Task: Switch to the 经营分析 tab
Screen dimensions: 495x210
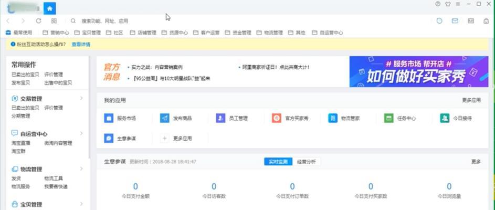Action: tap(306, 162)
